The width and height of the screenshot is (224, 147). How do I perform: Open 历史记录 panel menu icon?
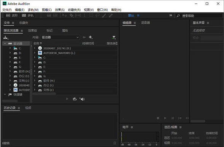[x=19, y=108]
